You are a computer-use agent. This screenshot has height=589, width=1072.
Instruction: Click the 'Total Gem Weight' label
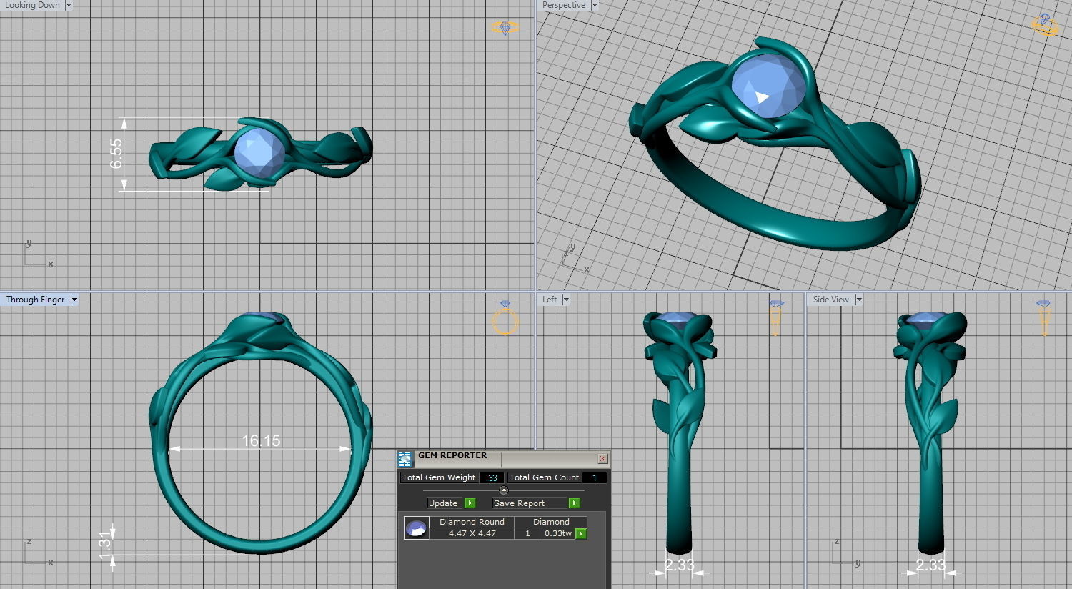(x=439, y=477)
